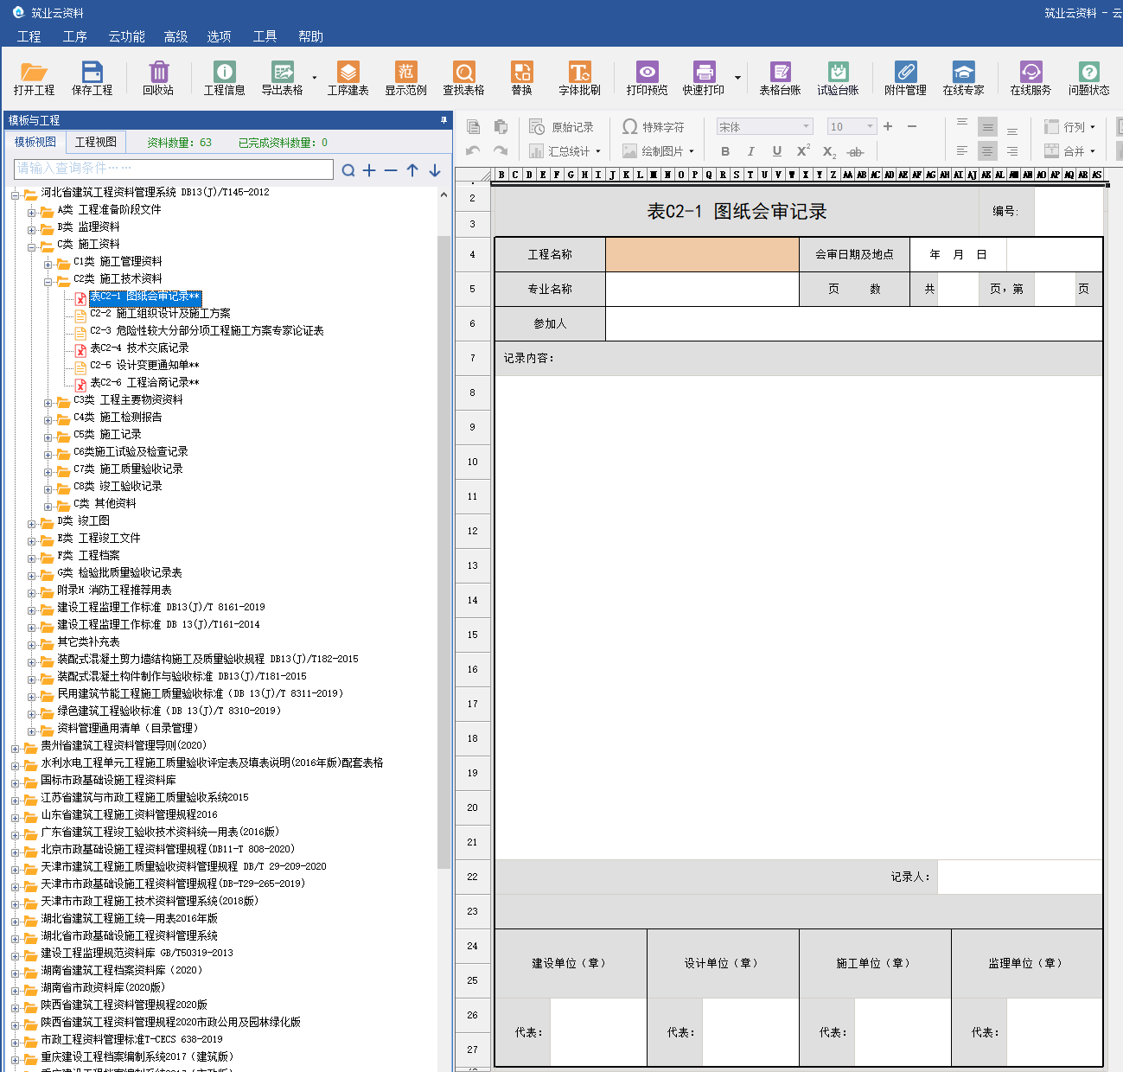
Task: Click the paste icon in editor toolbar
Action: point(501,127)
